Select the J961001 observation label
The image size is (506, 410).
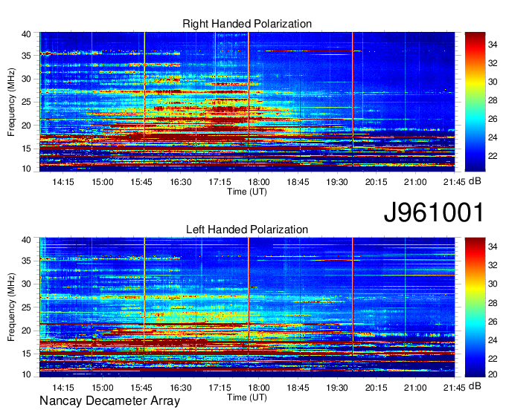(x=433, y=212)
